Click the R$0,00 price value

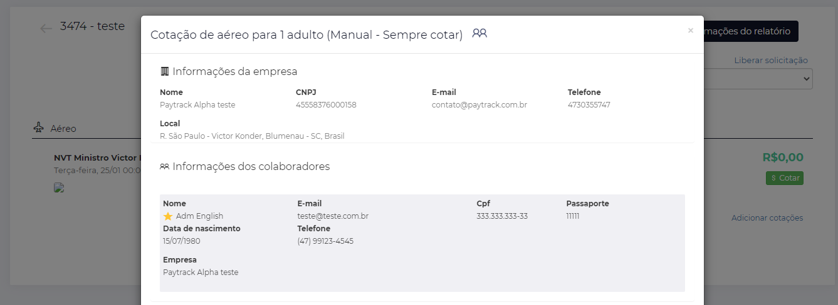[783, 157]
